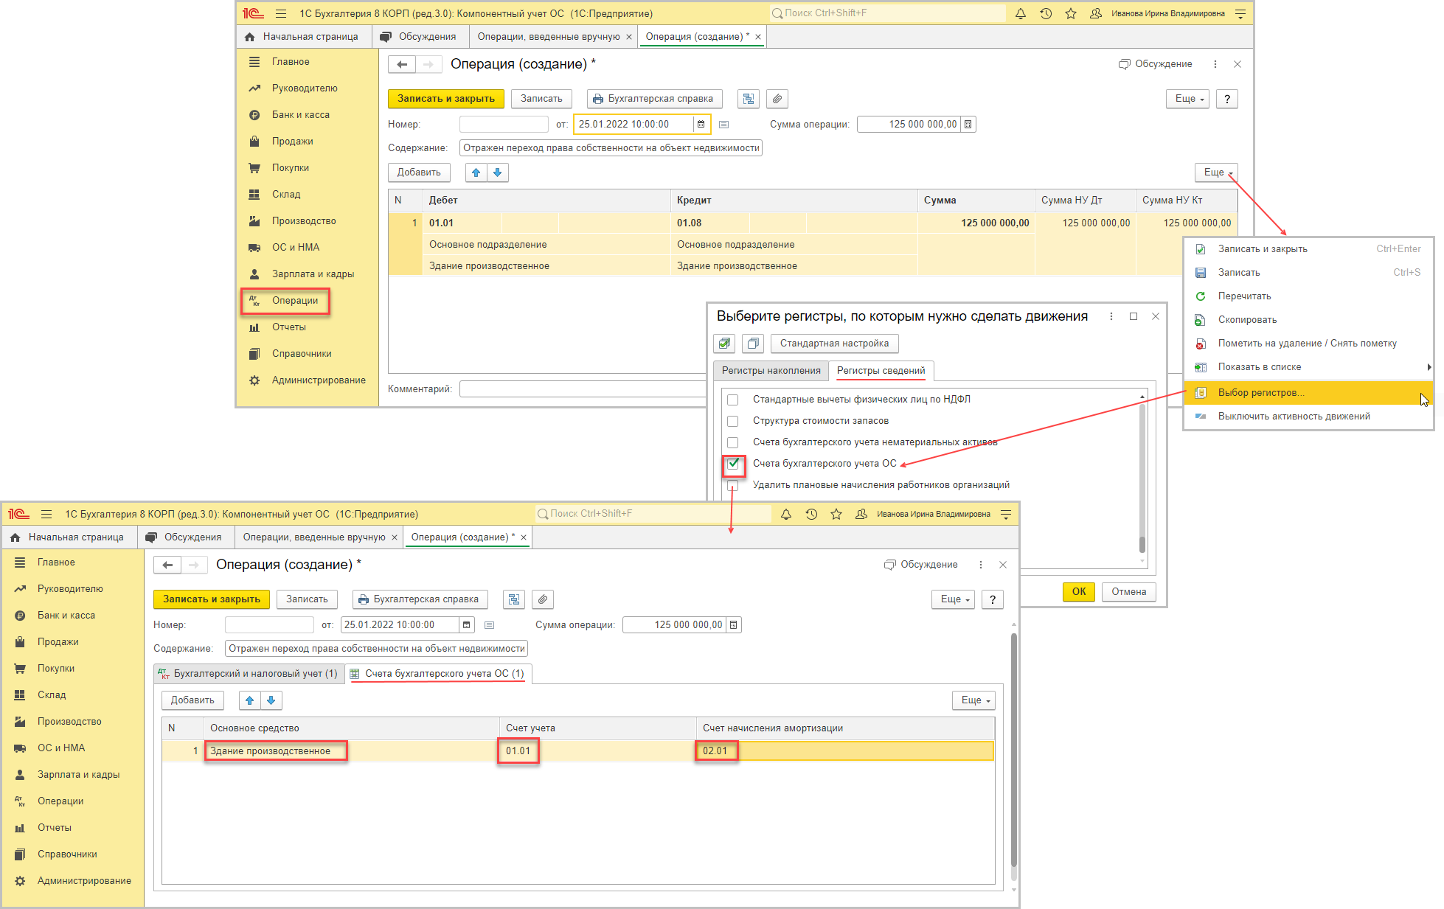
Task: Go back arrow in bottom window
Action: [167, 565]
